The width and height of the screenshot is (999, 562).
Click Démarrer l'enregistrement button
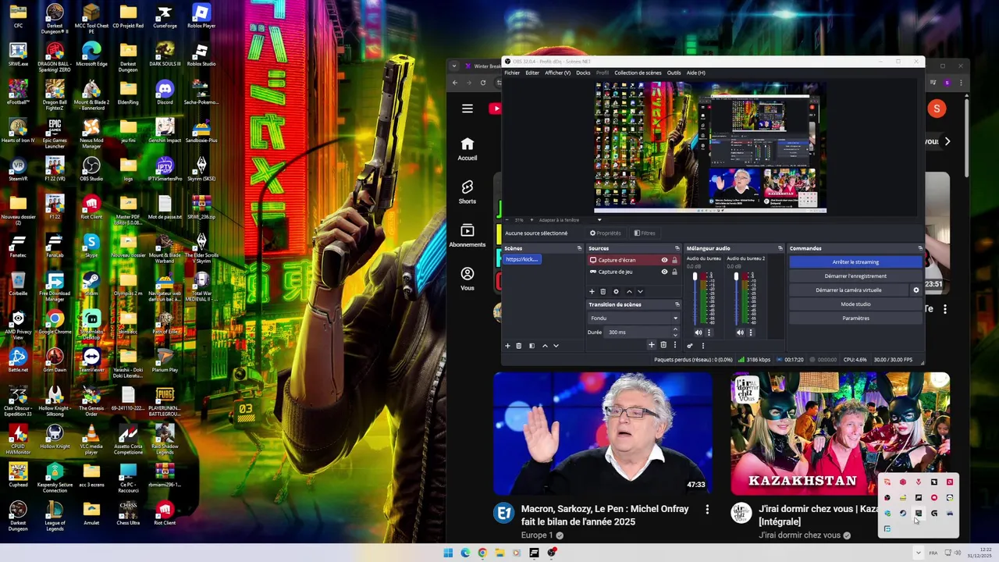click(x=855, y=276)
